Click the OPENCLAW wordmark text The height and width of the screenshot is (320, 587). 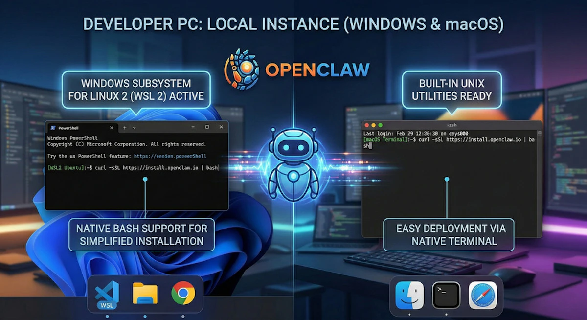point(317,69)
